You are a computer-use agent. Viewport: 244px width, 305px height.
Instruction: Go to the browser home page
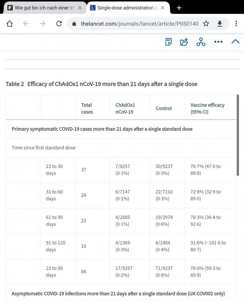[x=9, y=24]
